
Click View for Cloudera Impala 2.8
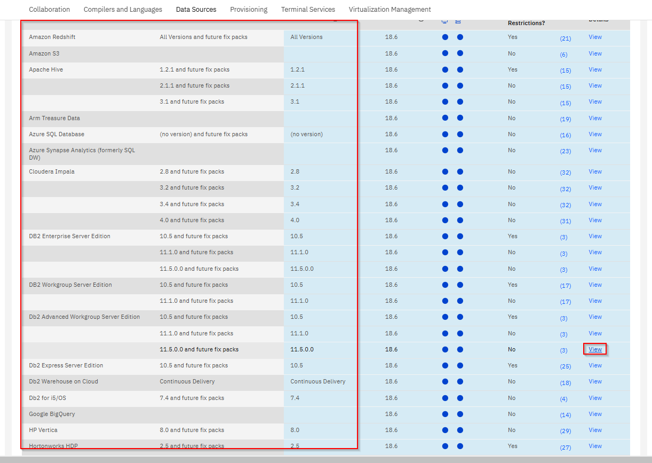pyautogui.click(x=595, y=171)
